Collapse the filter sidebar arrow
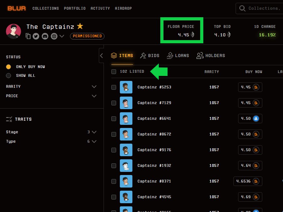The width and height of the screenshot is (283, 212). [x=101, y=56]
